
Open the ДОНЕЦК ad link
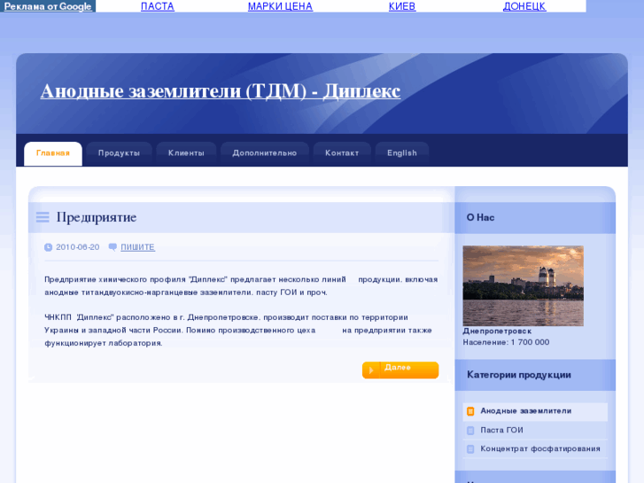[x=524, y=6]
